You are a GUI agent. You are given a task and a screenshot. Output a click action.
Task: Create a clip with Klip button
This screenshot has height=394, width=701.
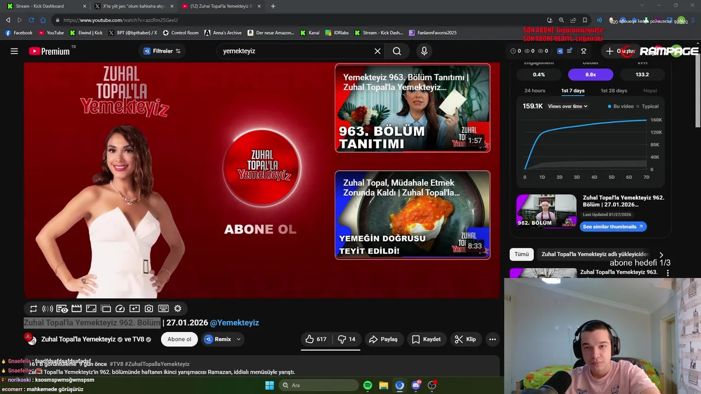(466, 339)
